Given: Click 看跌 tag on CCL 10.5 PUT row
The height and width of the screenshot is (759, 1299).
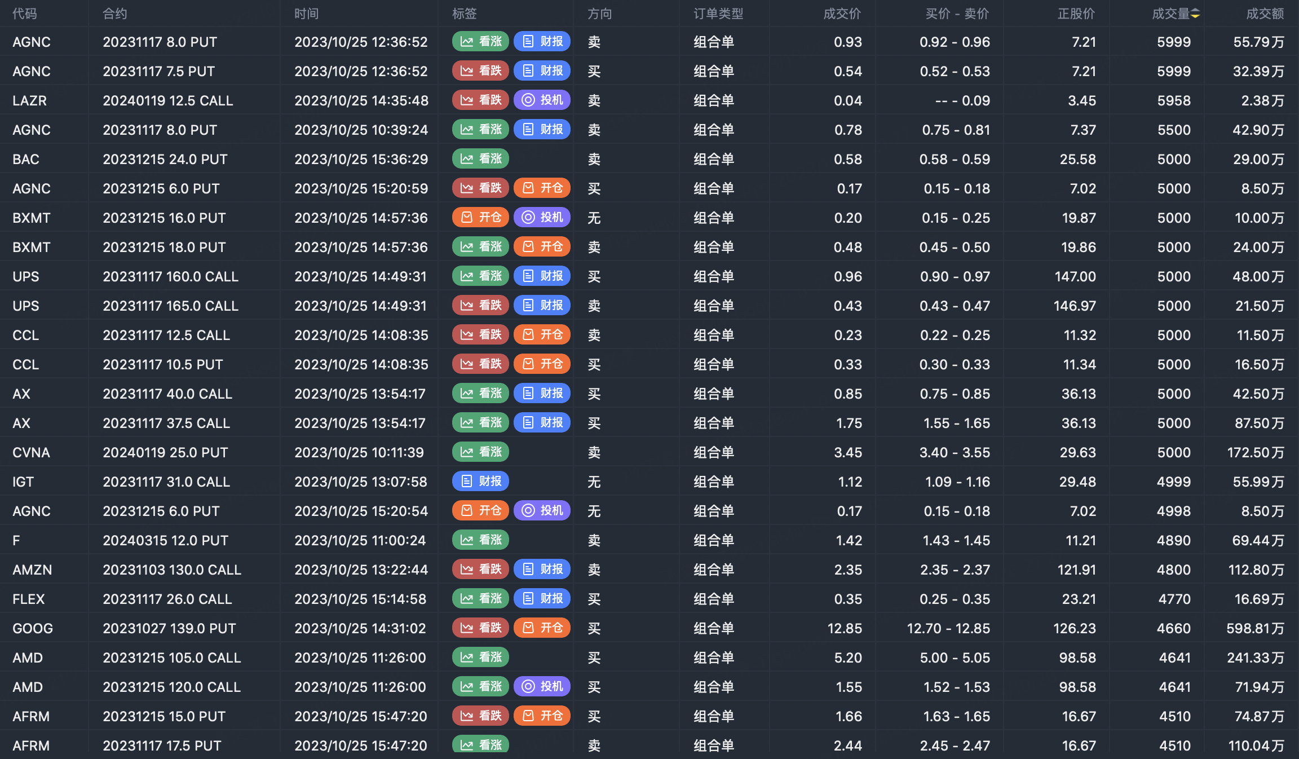Looking at the screenshot, I should tap(480, 364).
